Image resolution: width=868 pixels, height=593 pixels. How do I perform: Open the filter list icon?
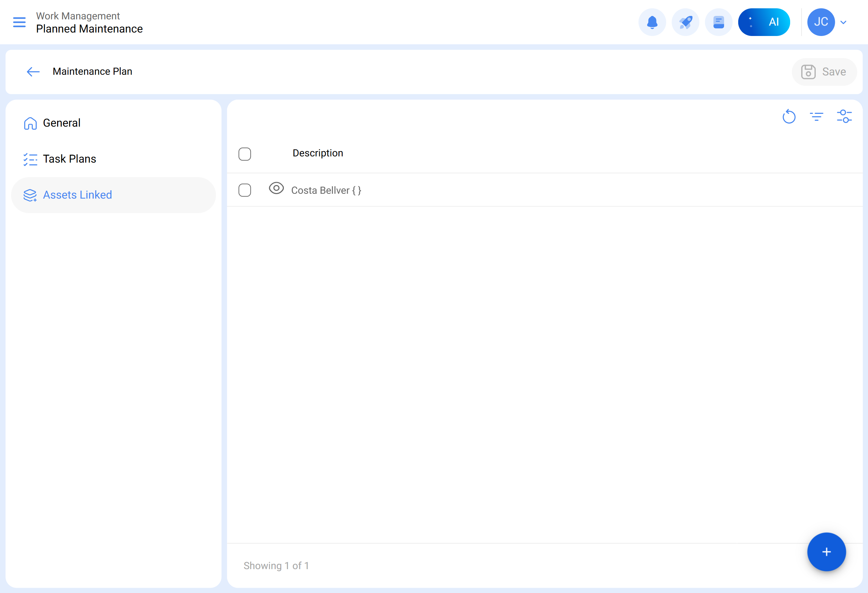pyautogui.click(x=816, y=117)
